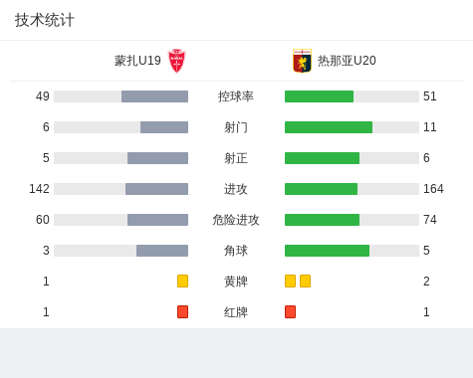
Task: Click 蒙扎U19 red card icon
Action: [182, 311]
